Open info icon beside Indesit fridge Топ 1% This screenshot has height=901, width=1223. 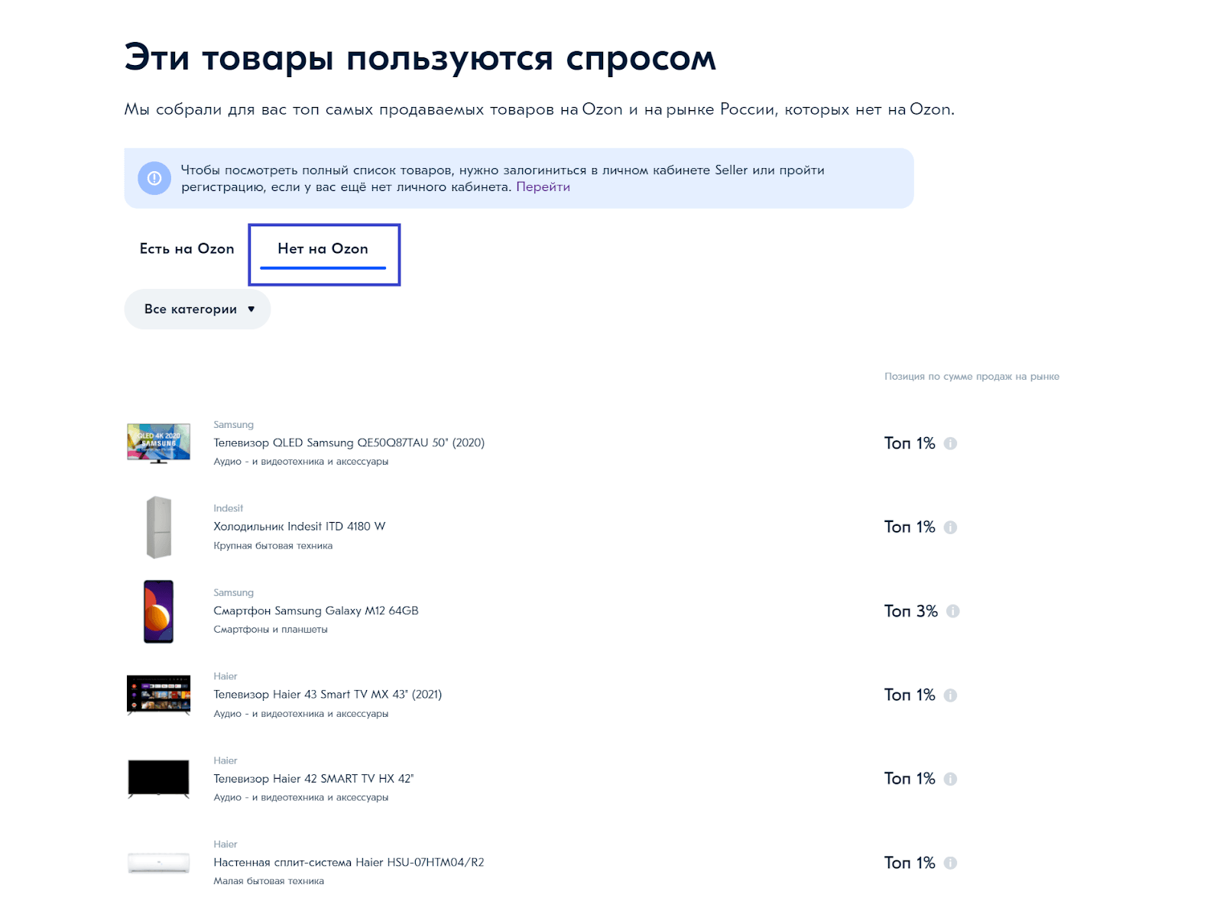(950, 527)
